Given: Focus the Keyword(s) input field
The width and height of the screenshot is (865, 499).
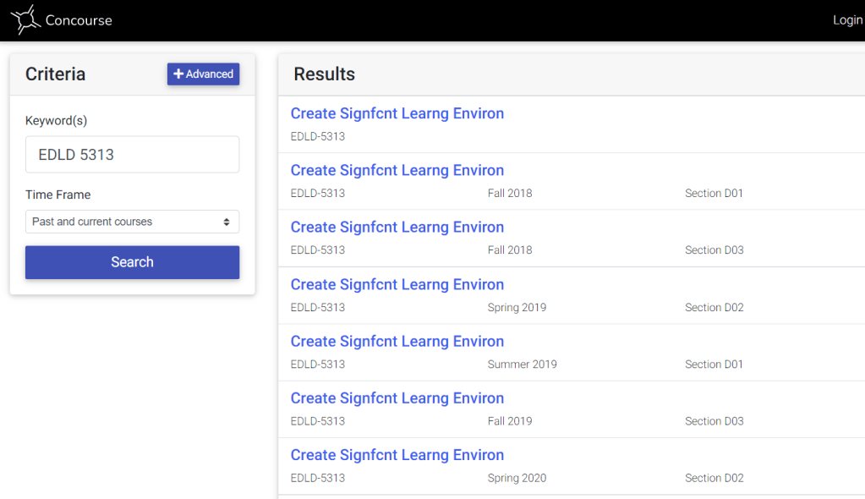Looking at the screenshot, I should click(x=132, y=155).
